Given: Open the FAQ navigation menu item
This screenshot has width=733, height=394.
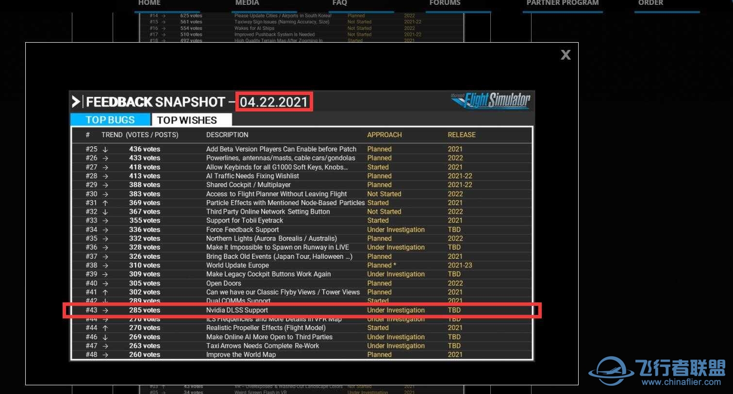Looking at the screenshot, I should click(x=340, y=3).
